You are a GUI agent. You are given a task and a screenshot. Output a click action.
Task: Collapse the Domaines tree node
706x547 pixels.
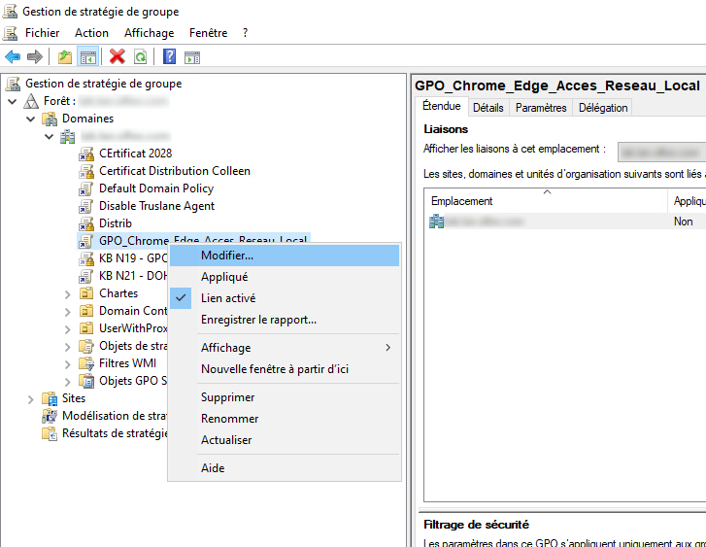[x=30, y=119]
